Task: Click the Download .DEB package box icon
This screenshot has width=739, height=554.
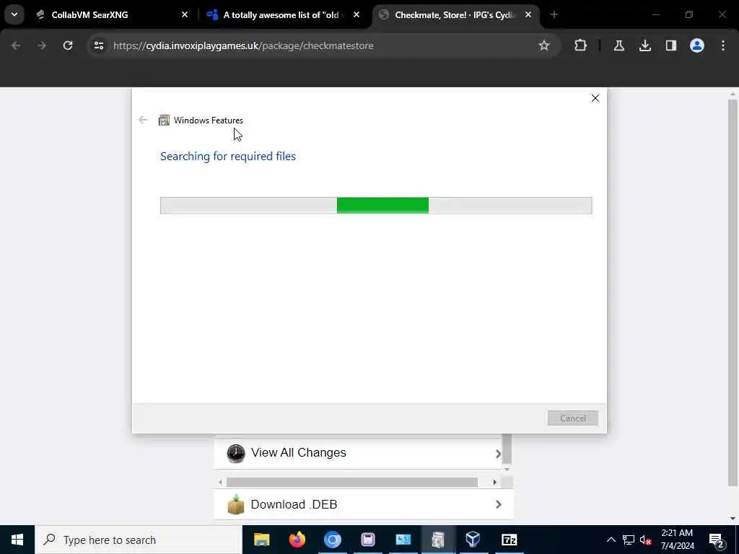Action: point(236,504)
